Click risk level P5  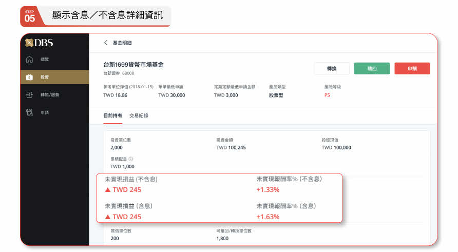pos(327,95)
